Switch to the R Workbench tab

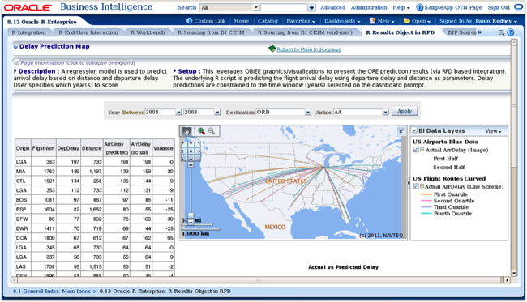tap(148, 32)
